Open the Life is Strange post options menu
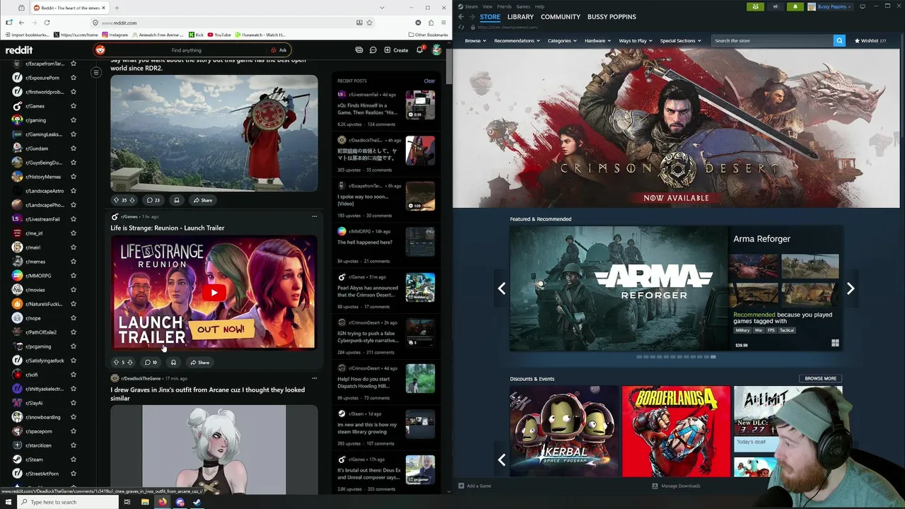 pos(315,216)
